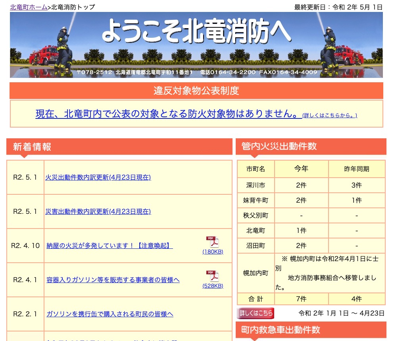Open the notice for 容器入りガソリン等を販売する事業者
394x341 pixels.
[x=113, y=280]
